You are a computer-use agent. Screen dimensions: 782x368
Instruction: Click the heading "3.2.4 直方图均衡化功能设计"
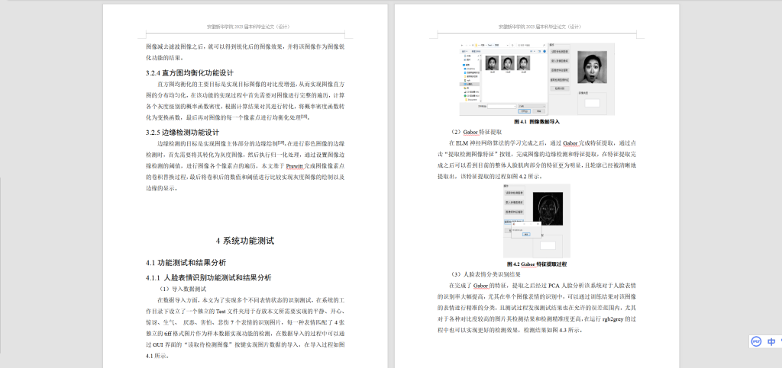click(189, 72)
